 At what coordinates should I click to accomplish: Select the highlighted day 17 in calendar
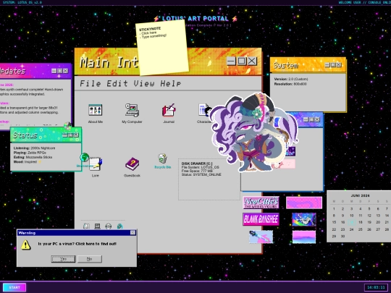click(352, 222)
